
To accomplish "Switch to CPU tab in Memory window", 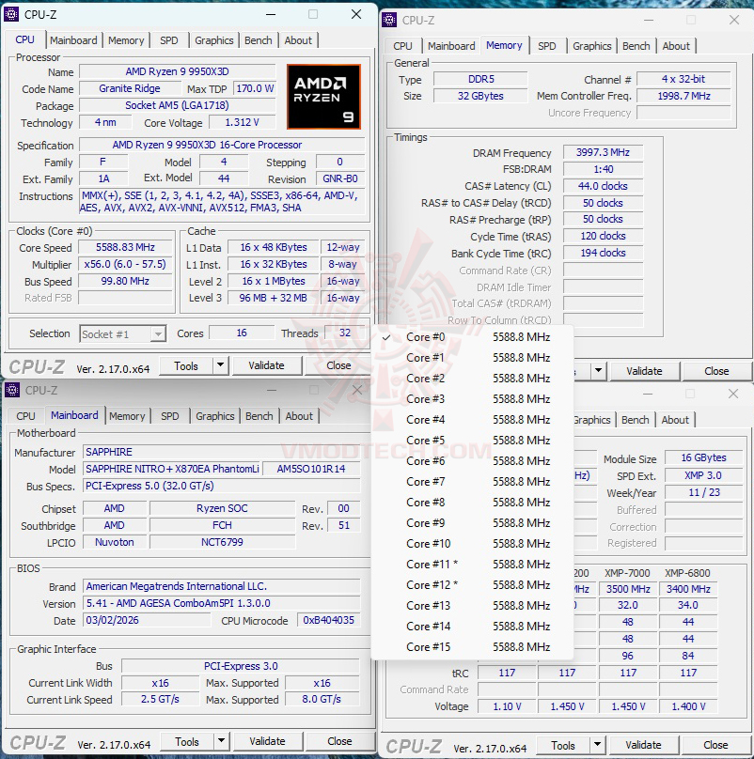I will tap(402, 46).
